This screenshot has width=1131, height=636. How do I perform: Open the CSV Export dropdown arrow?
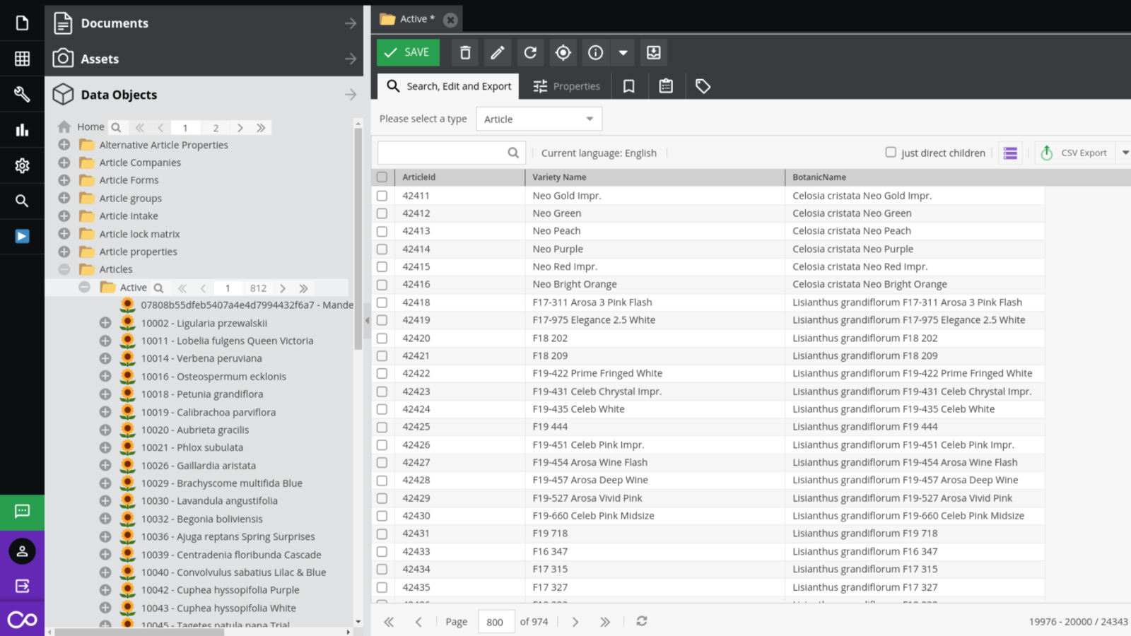[x=1125, y=153]
